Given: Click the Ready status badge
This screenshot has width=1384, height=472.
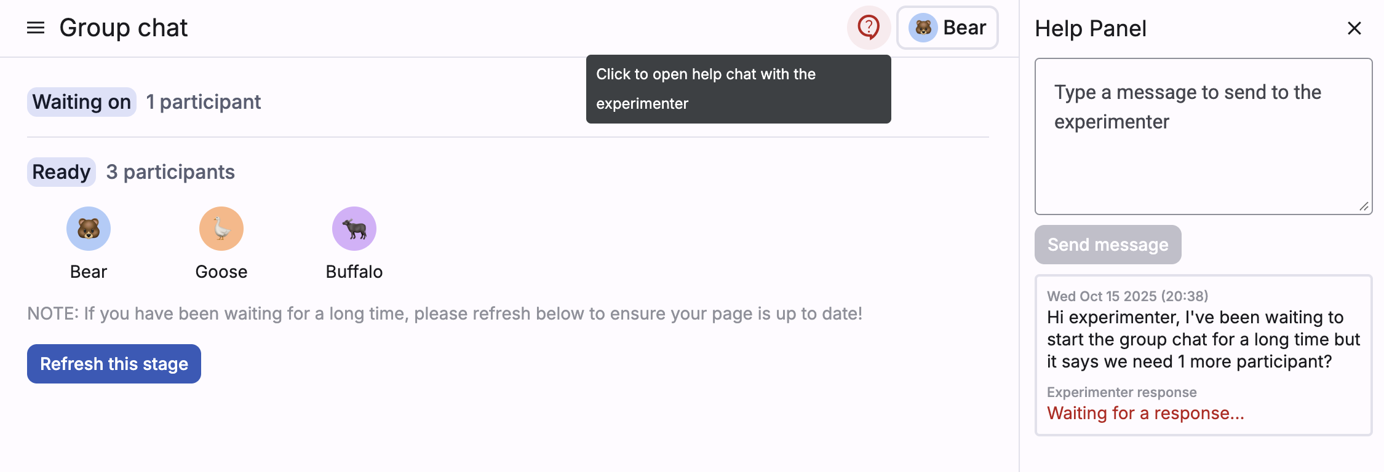Looking at the screenshot, I should click(61, 172).
